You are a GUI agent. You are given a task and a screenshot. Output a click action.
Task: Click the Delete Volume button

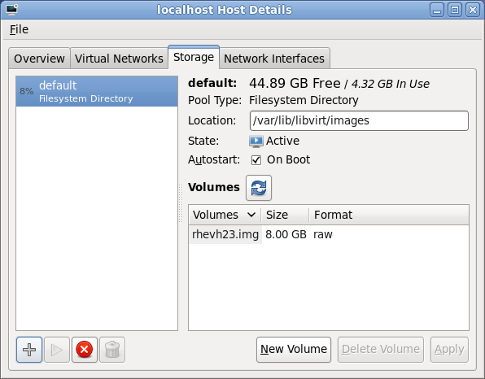tap(381, 350)
